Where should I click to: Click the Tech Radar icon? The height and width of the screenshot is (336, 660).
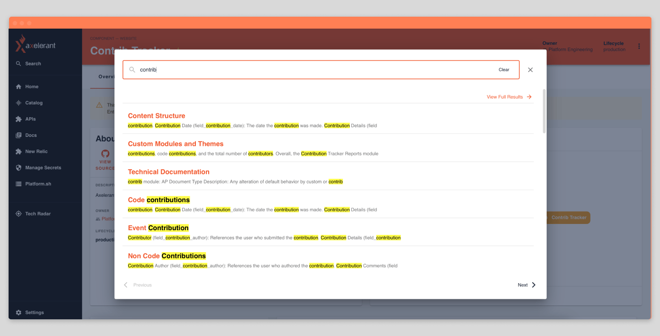pos(19,214)
